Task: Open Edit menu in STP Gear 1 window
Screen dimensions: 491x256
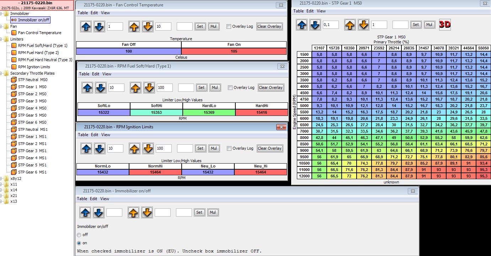Action: [x=310, y=11]
